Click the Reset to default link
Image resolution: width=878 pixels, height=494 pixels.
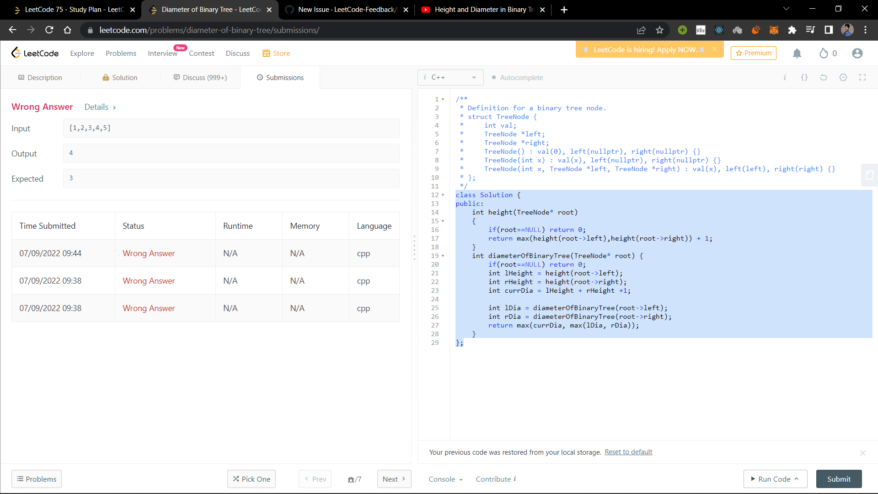click(628, 452)
